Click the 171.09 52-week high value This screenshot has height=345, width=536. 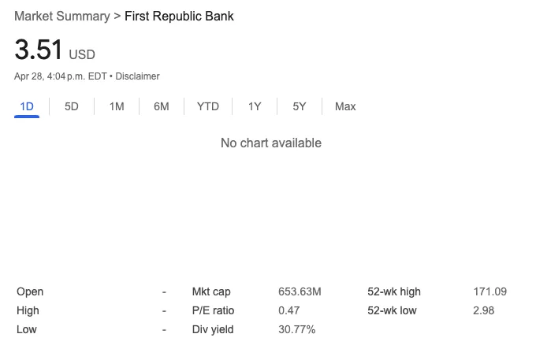(489, 291)
